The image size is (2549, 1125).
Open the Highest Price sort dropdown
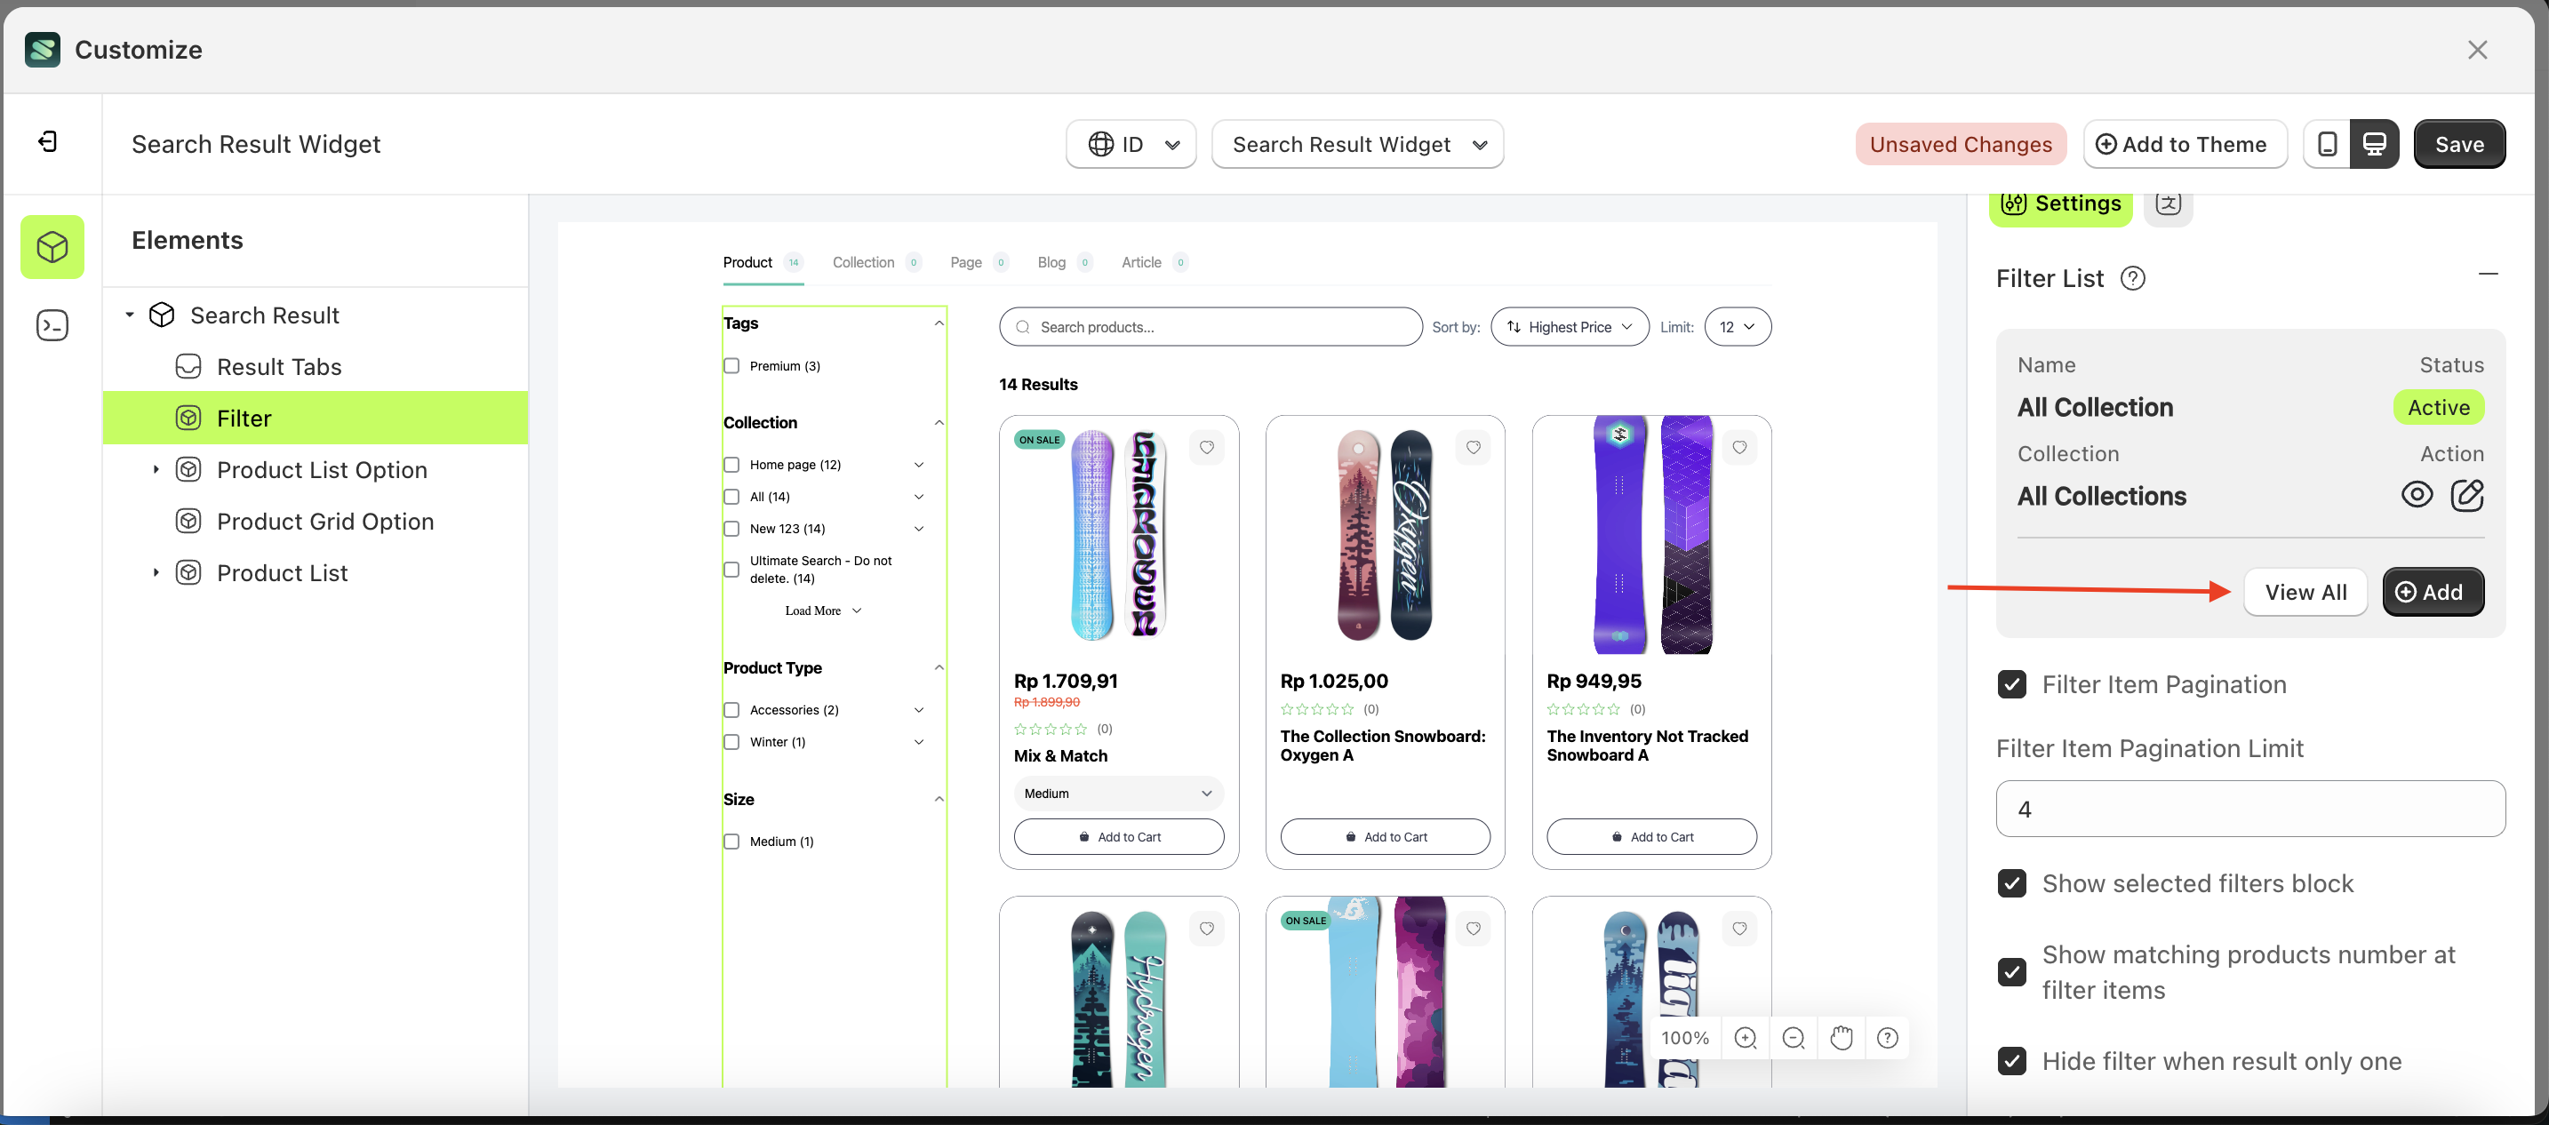(1570, 326)
